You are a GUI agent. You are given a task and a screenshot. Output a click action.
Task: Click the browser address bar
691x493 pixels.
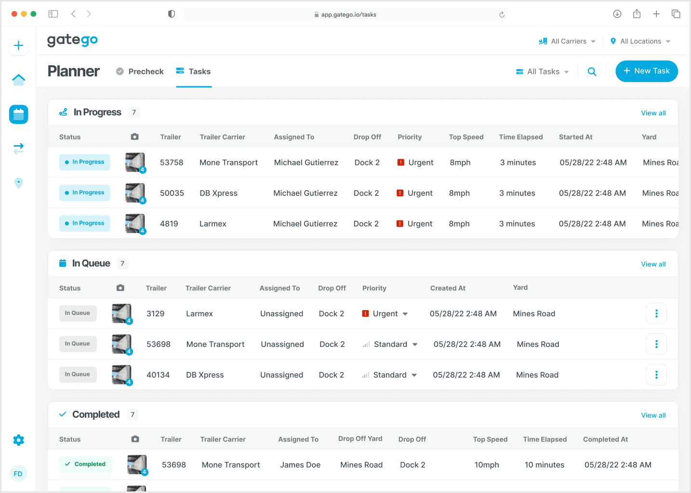(x=345, y=14)
